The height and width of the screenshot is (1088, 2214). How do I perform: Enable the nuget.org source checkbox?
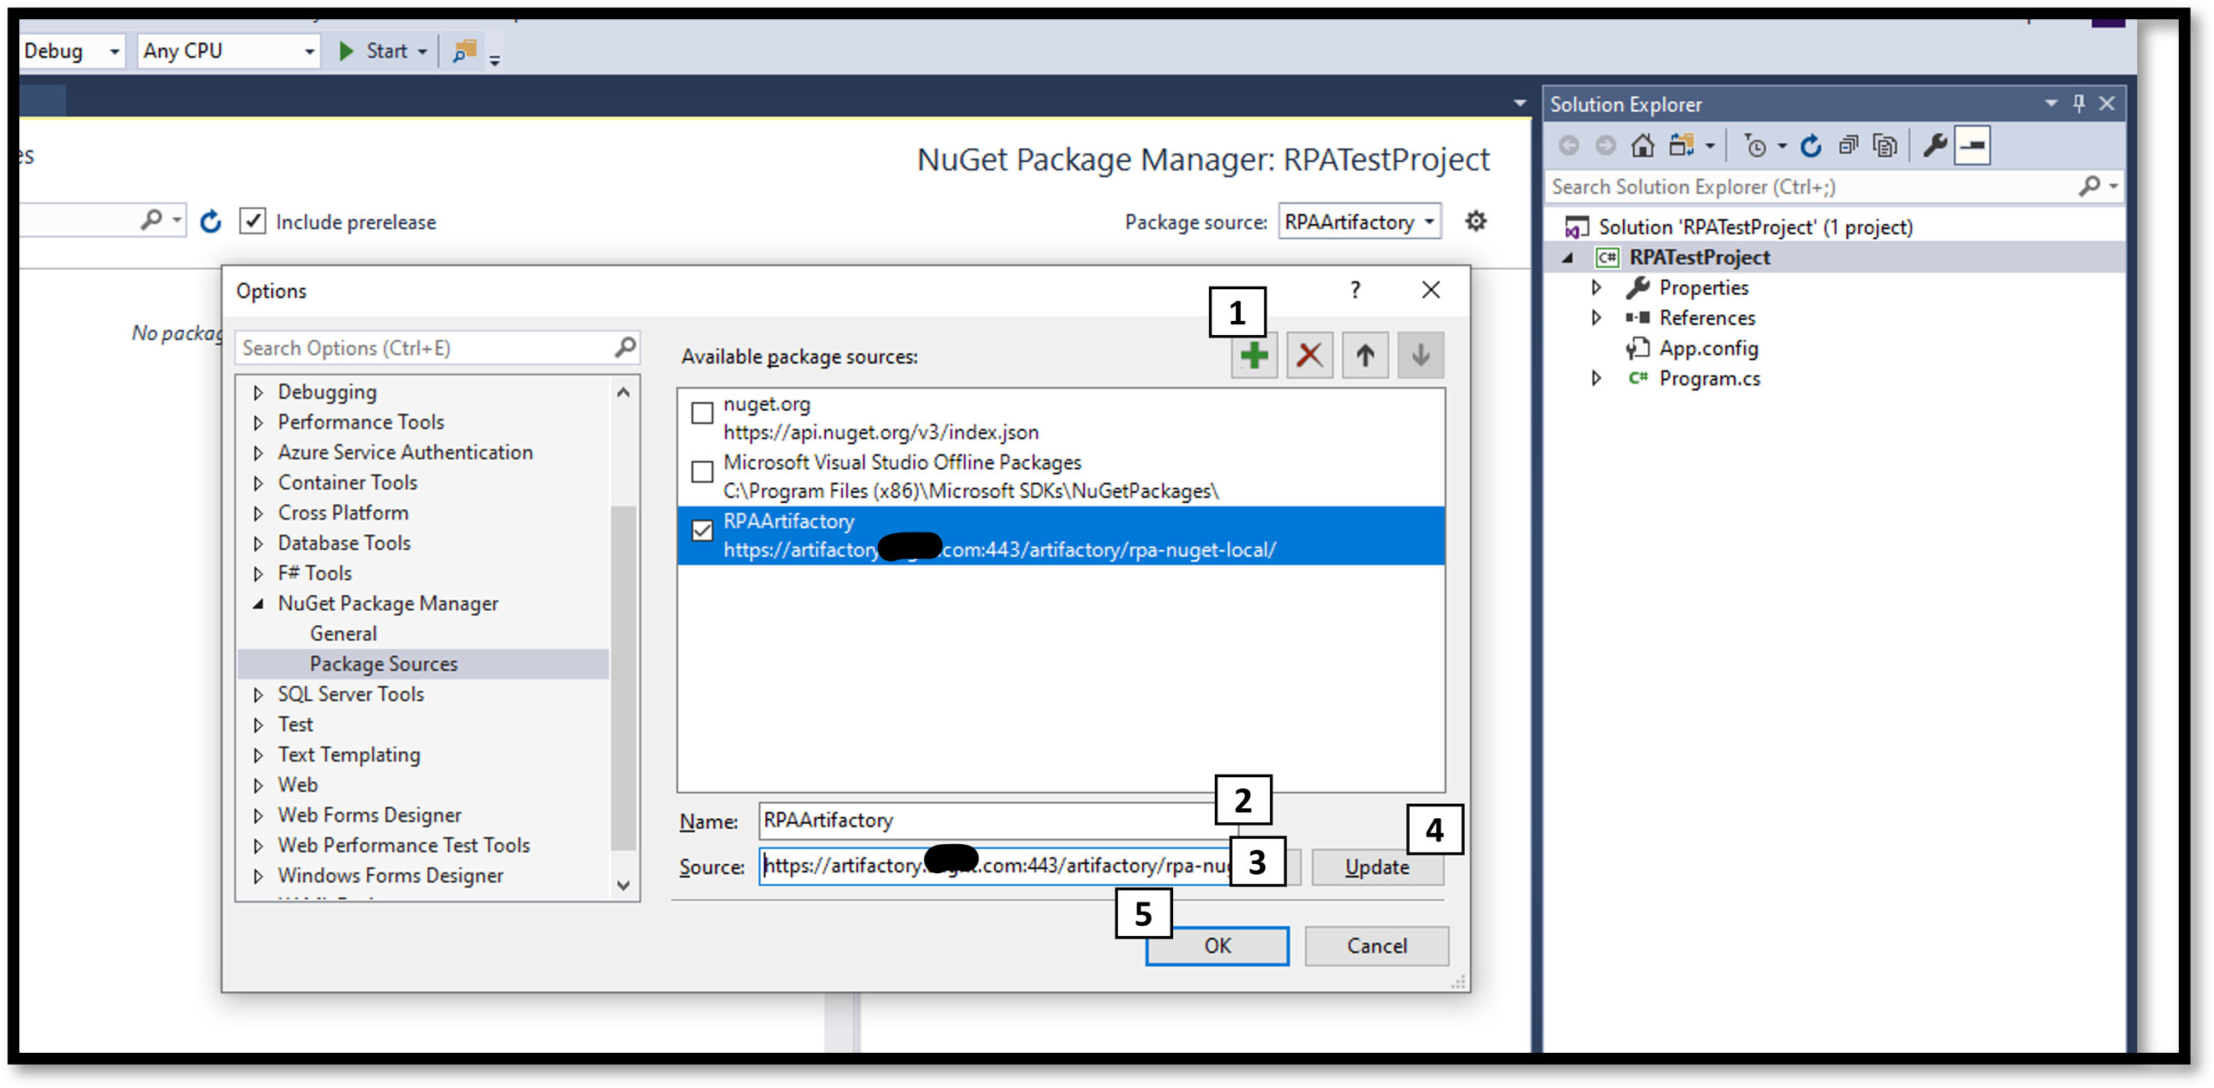click(x=702, y=413)
